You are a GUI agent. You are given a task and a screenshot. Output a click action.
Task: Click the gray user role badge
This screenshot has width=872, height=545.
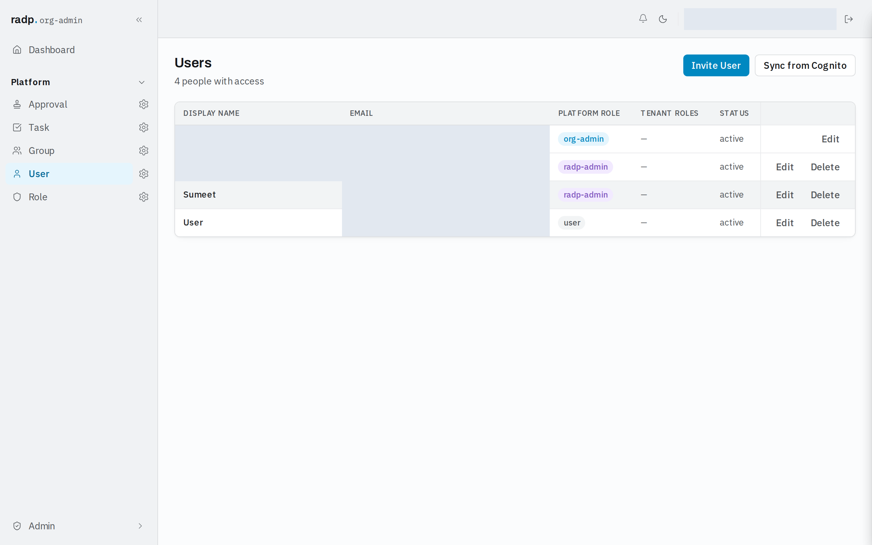[572, 223]
